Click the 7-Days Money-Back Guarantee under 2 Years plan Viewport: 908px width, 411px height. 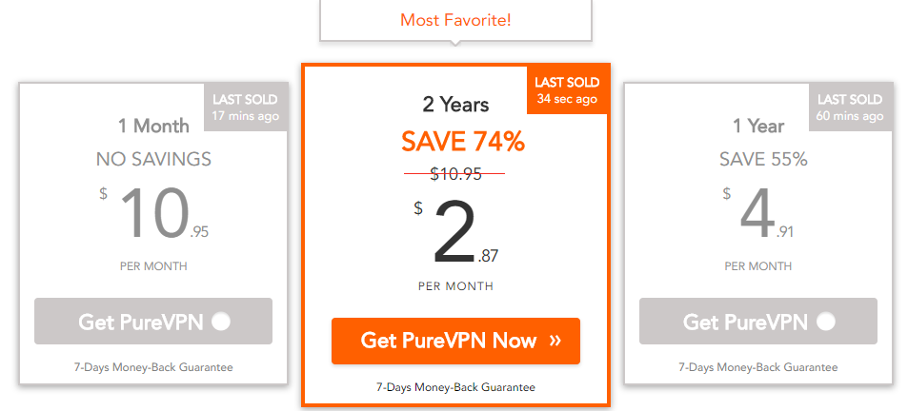tap(455, 386)
